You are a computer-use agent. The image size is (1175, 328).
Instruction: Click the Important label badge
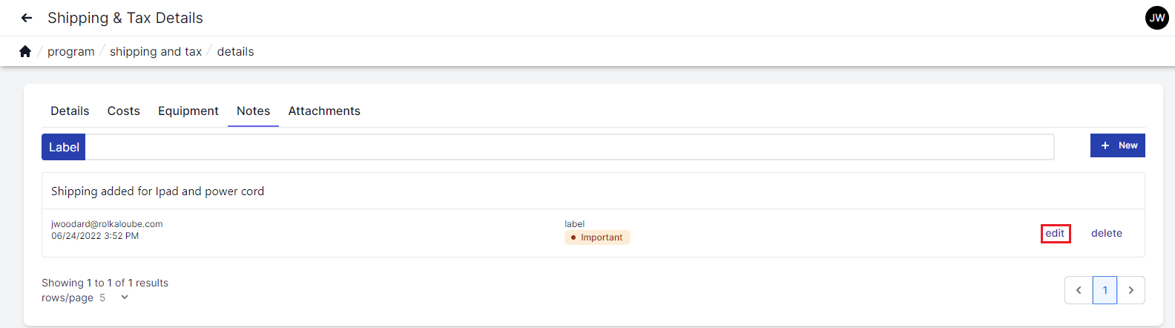(597, 237)
